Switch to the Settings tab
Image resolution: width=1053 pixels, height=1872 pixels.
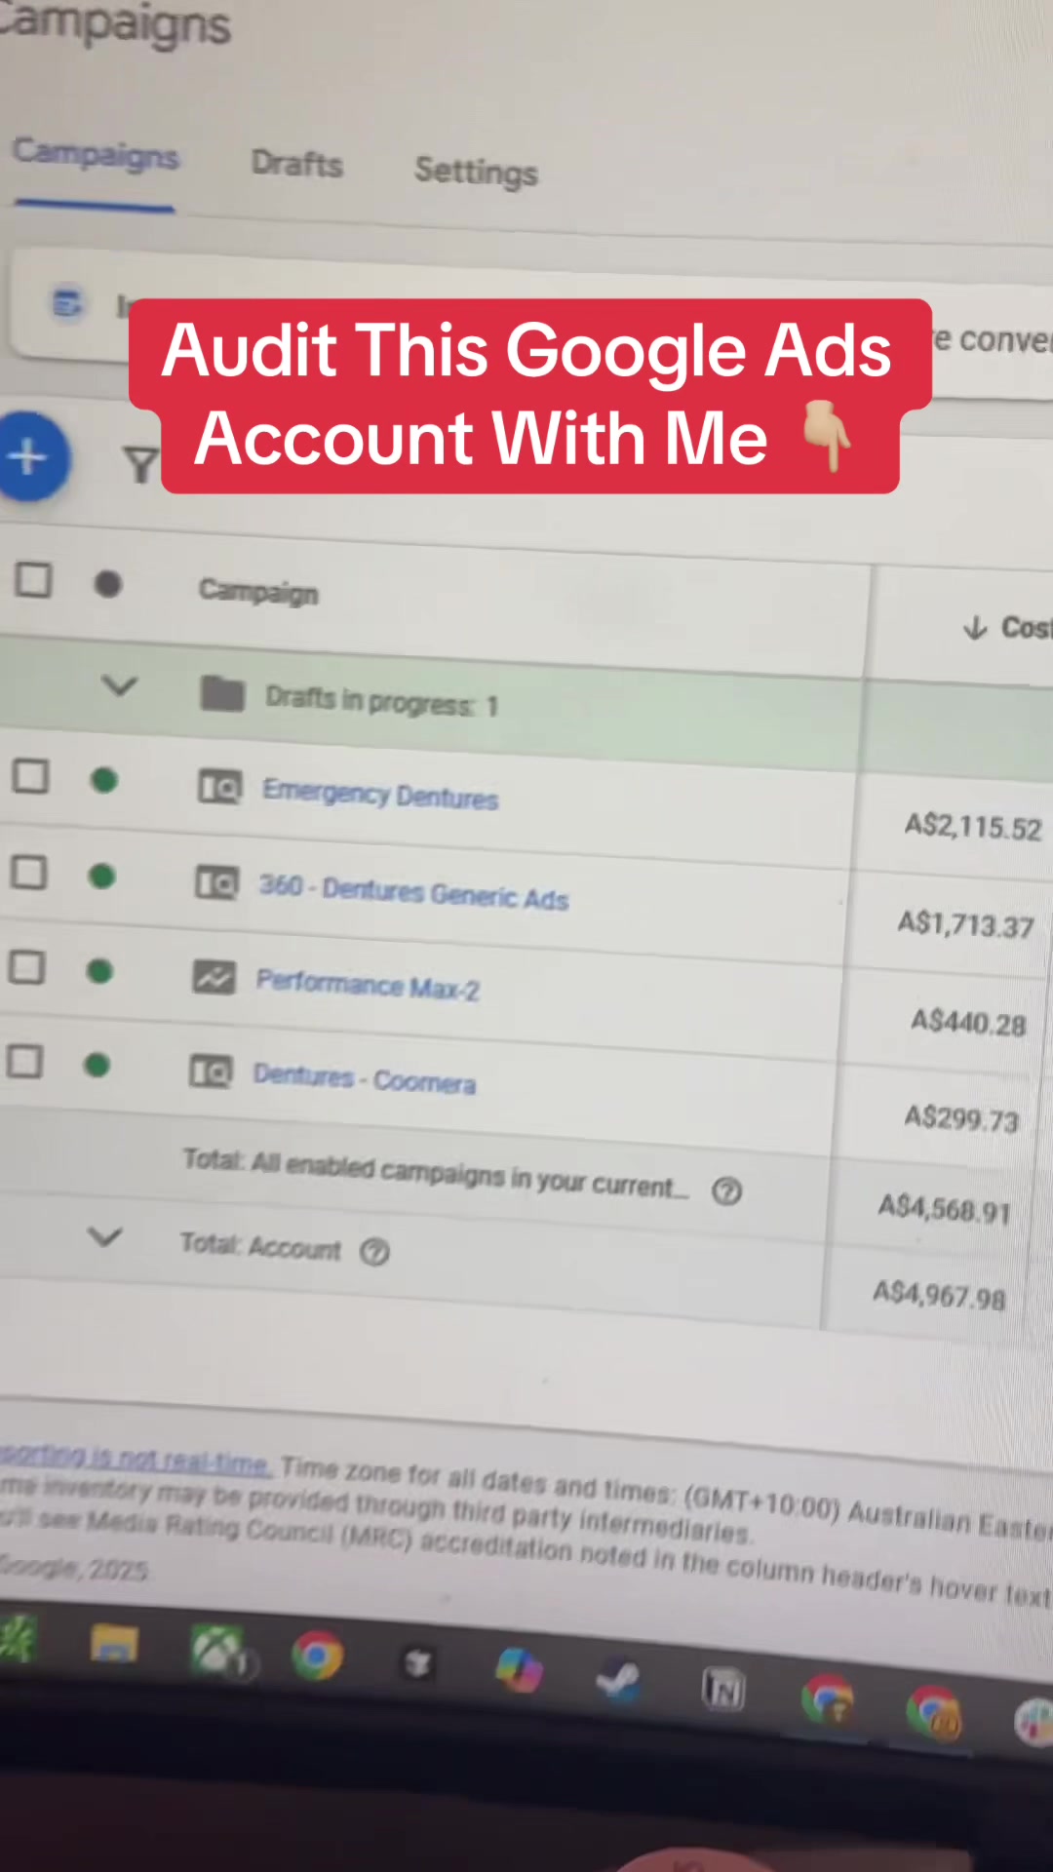pos(476,172)
